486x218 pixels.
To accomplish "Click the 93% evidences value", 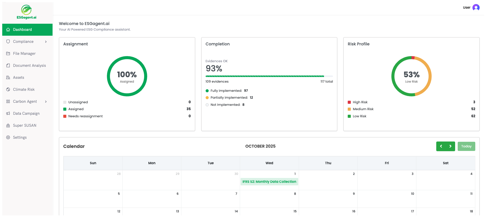I will (x=214, y=69).
